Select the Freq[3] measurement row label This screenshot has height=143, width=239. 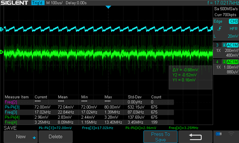click(x=11, y=112)
